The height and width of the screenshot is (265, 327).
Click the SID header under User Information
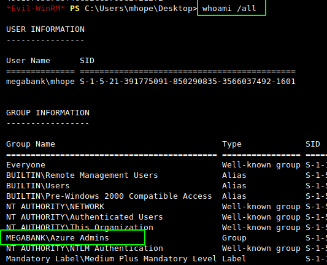click(87, 61)
